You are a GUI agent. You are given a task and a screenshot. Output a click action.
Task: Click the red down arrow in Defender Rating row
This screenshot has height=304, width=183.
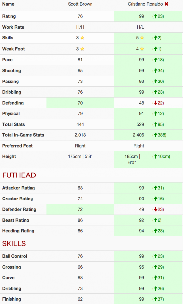(155, 209)
